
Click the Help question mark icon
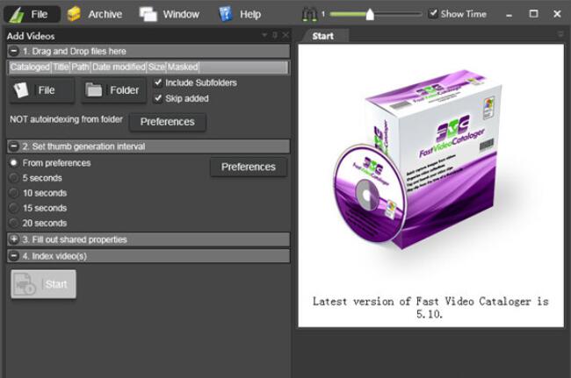click(x=226, y=14)
